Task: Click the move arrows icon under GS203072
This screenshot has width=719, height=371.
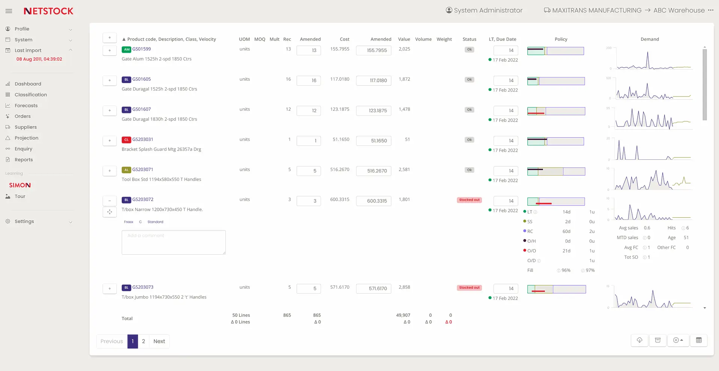Action: click(110, 212)
